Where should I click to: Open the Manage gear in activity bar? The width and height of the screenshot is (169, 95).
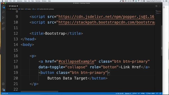pos(3,89)
